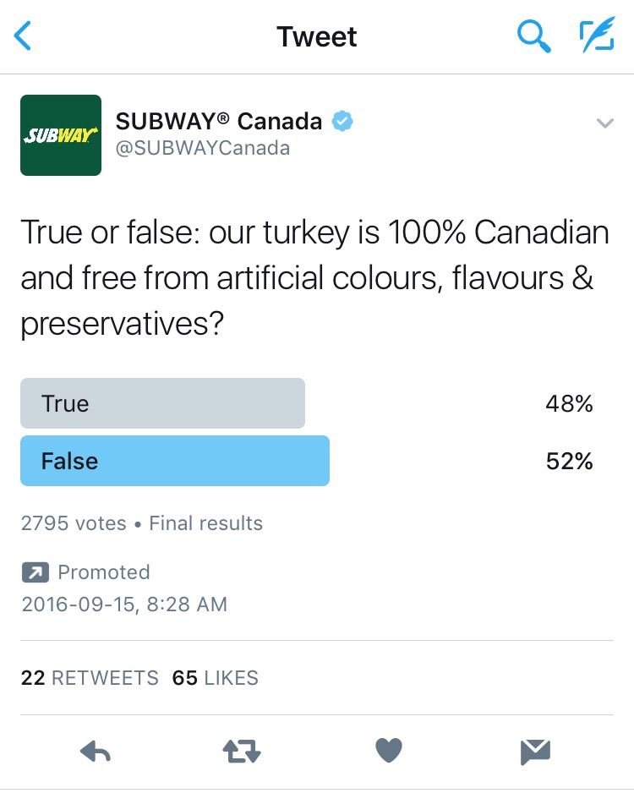The height and width of the screenshot is (793, 634).
Task: Like the Subway Canada tweet
Action: [x=388, y=751]
